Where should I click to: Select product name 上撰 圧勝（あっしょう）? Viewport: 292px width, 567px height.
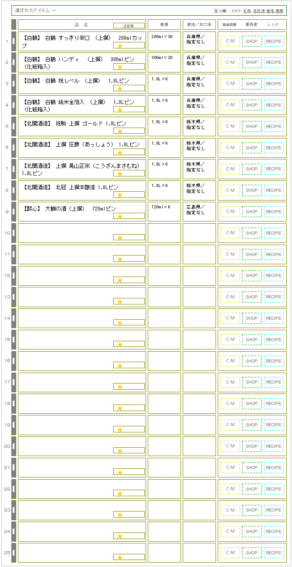tap(82, 145)
